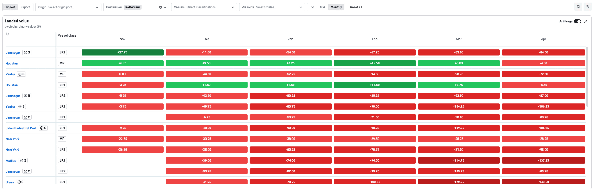Open the Vessels classifications dropdown
Image resolution: width=594 pixels, height=192 pixels.
[204, 7]
